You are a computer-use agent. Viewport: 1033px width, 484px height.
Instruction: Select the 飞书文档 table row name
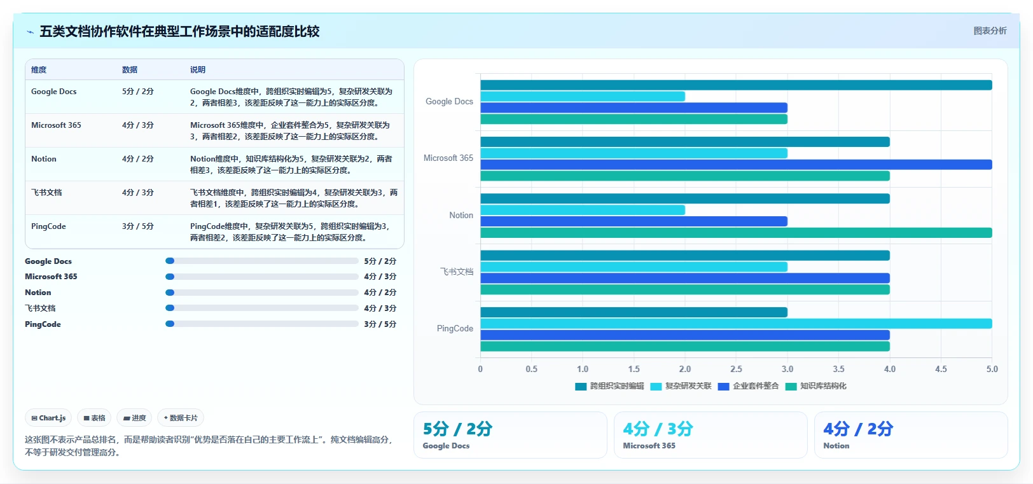46,193
